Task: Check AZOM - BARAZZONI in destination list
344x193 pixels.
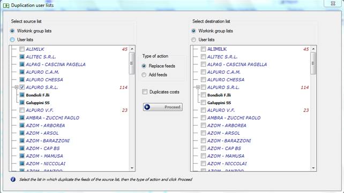Action: pos(203,141)
